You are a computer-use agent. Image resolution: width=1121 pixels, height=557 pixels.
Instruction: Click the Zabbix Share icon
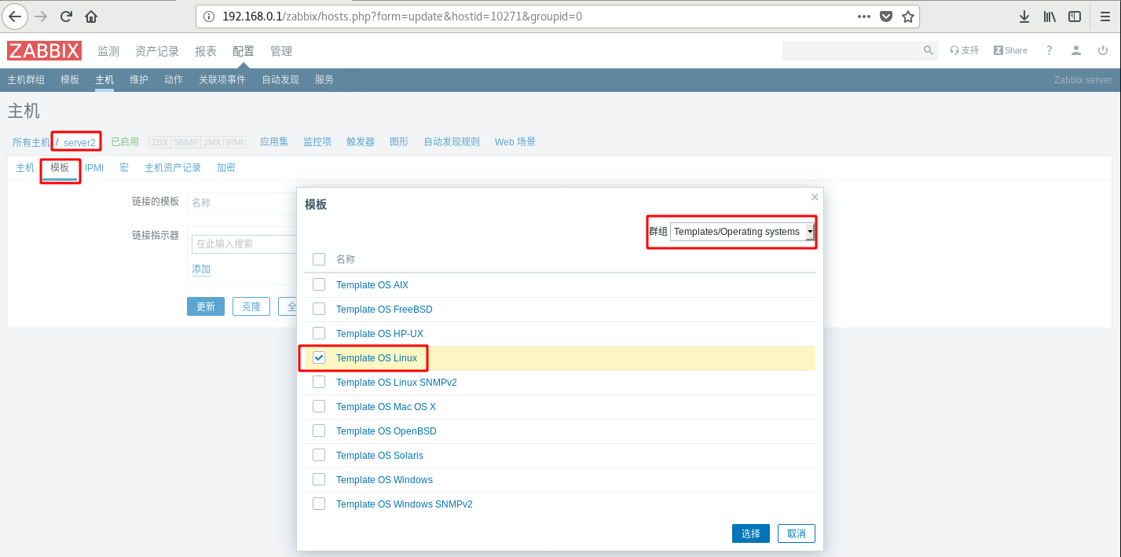[x=1010, y=50]
